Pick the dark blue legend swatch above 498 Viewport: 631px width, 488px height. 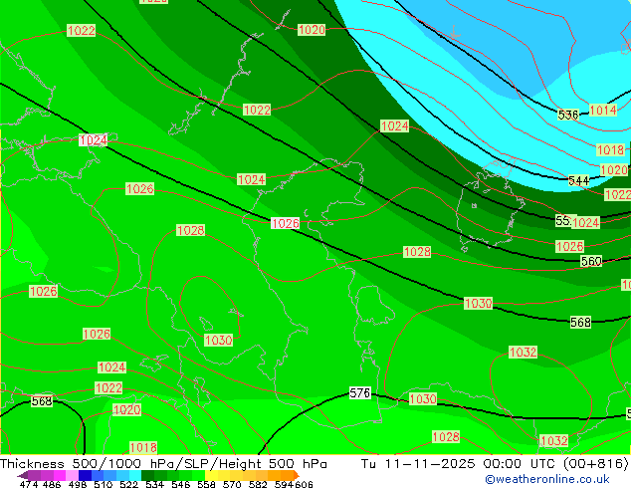point(85,475)
